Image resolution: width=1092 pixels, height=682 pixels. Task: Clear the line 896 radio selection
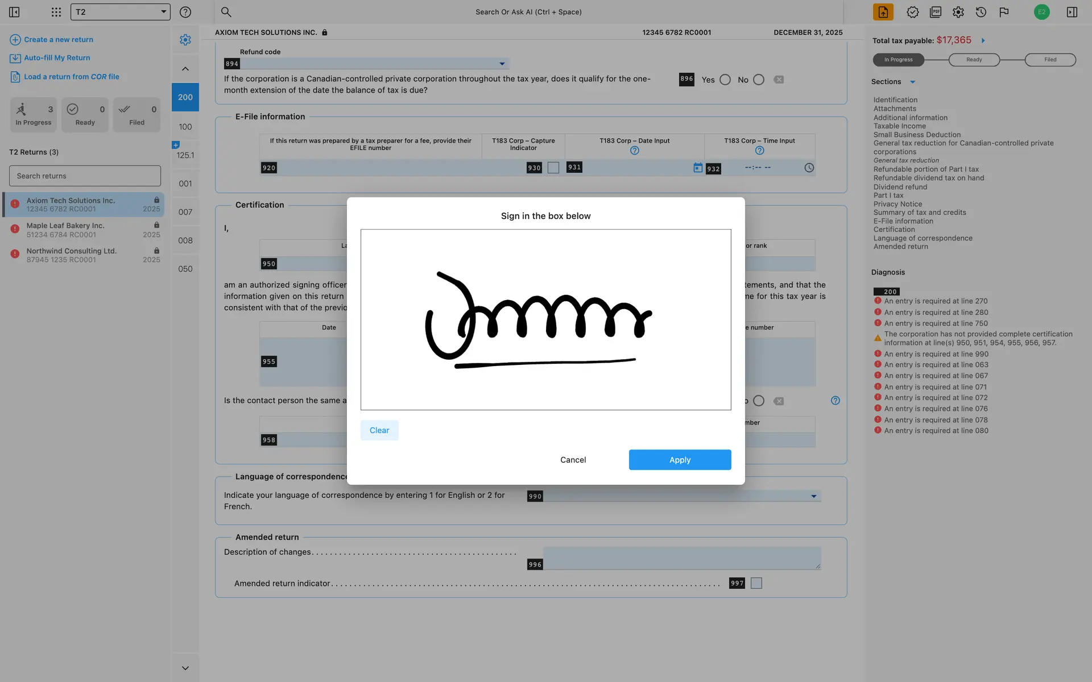[779, 80]
